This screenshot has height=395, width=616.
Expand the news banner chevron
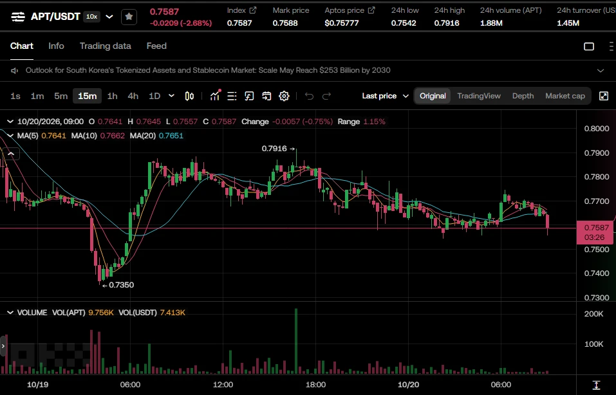601,71
